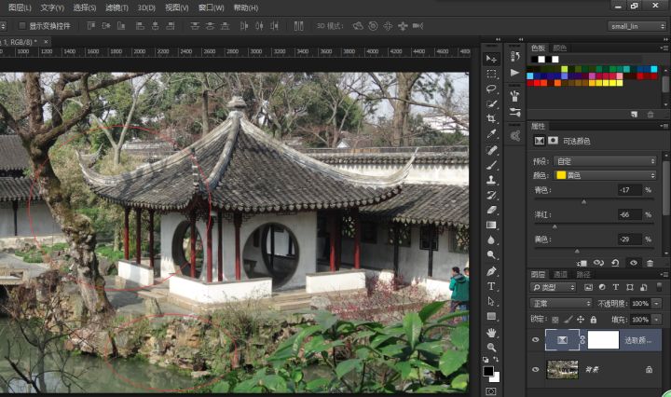Switch to the 通道 channels tab
Image resolution: width=671 pixels, height=397 pixels.
561,274
